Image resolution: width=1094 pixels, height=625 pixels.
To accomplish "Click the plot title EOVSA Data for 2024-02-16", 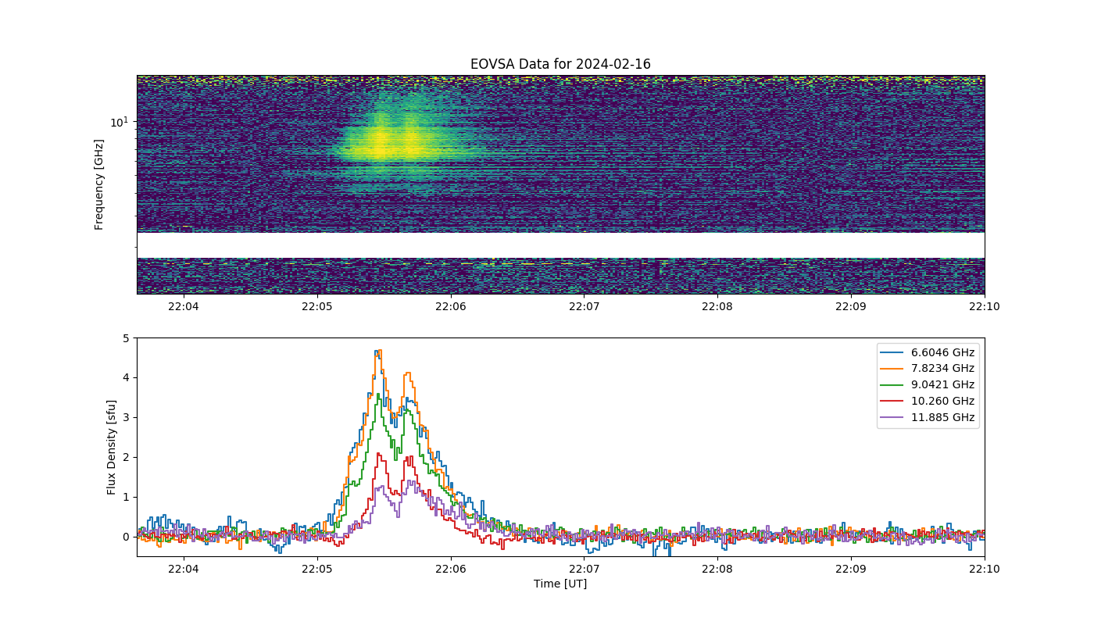I will click(560, 64).
